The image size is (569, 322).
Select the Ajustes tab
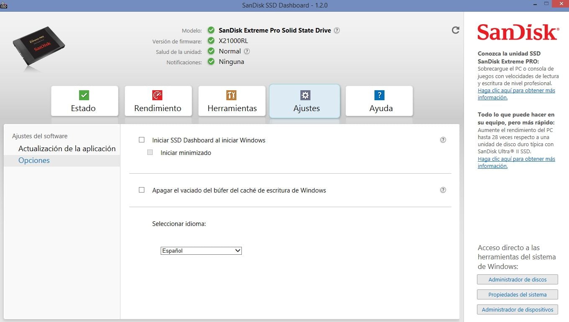(x=305, y=101)
